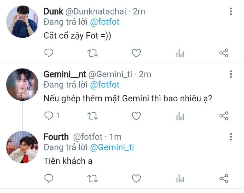View analytics for Fourth's tweet
Screen dimensions: 244x193
coord(180,178)
